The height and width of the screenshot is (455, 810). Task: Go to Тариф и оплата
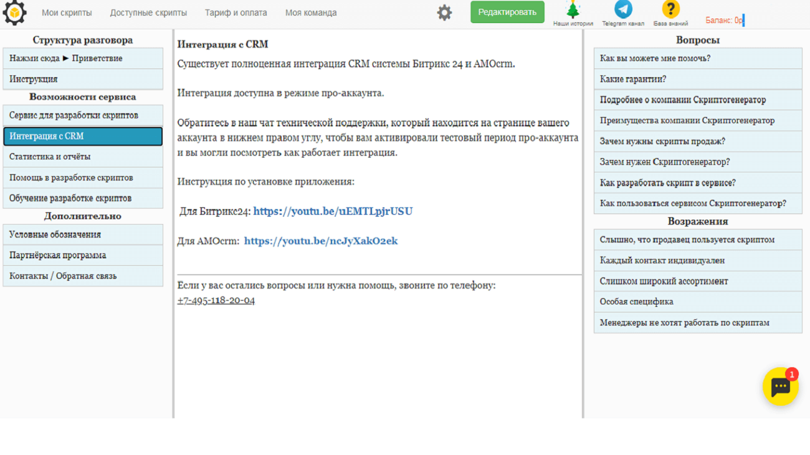pyautogui.click(x=236, y=12)
